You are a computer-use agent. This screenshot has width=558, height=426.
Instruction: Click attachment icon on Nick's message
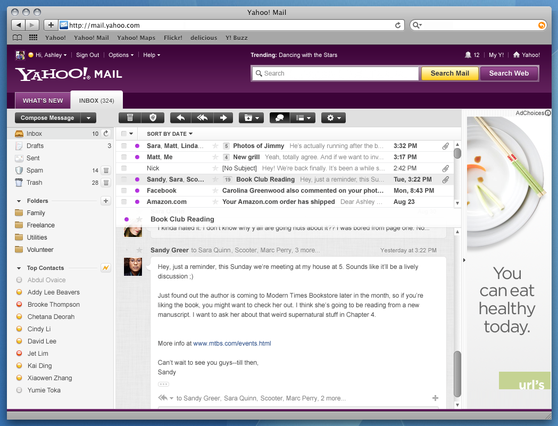[x=446, y=168]
